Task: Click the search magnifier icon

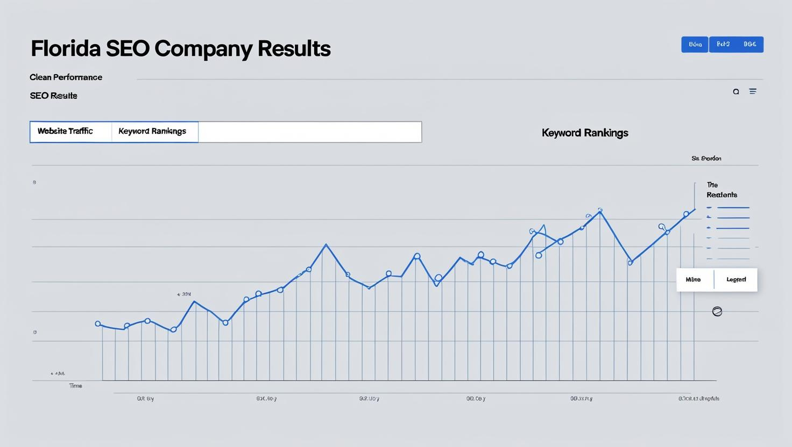Action: tap(736, 92)
